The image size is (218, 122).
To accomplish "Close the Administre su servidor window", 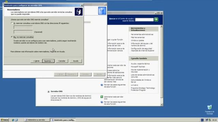I will pos(161,13).
